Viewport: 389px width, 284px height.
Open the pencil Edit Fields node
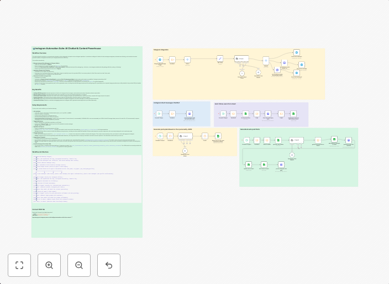point(220,59)
